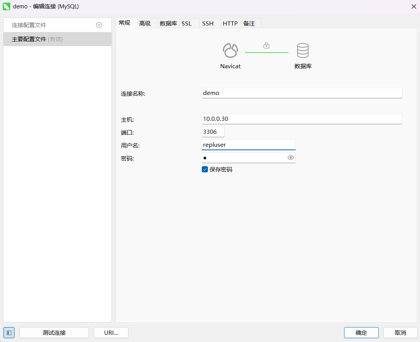Switch to the SSH tab
Screen dimensions: 420x342
tap(208, 23)
